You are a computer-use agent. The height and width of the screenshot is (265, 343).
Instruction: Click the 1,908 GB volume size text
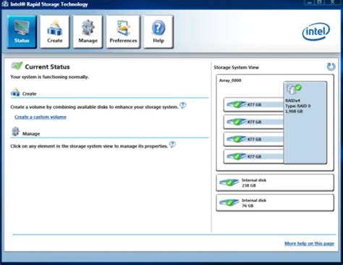pos(294,112)
